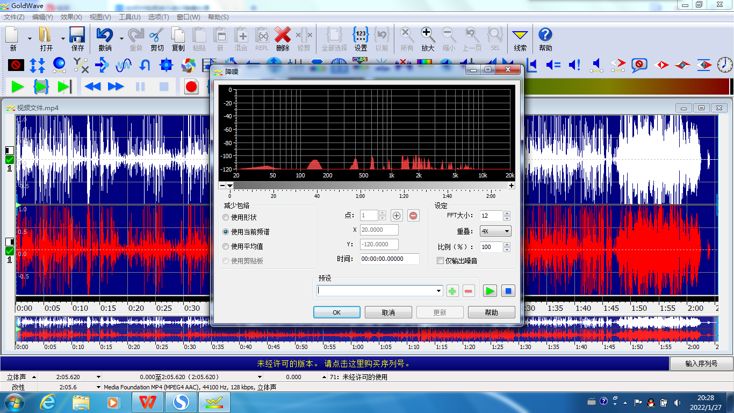Click the Cut (剪切) scissors icon
The height and width of the screenshot is (413, 734).
[x=157, y=35]
